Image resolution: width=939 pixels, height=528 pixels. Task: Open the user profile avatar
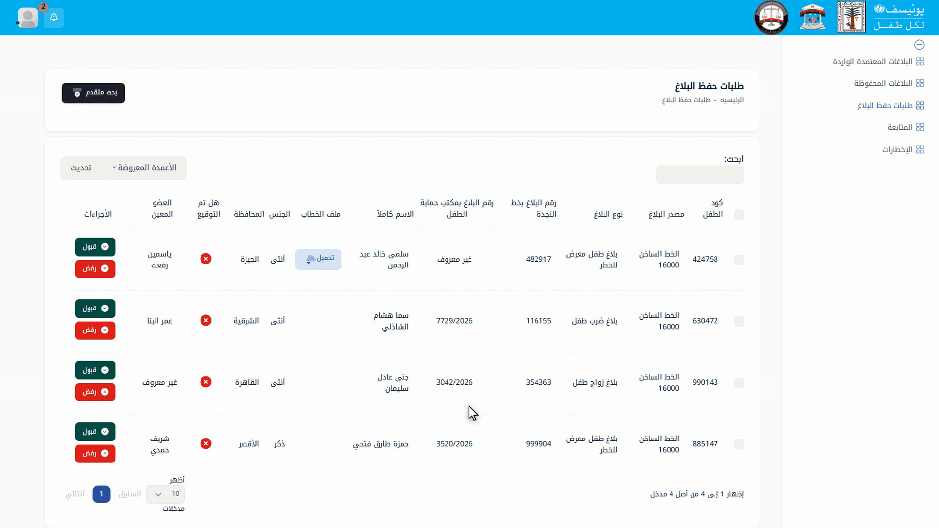coord(27,18)
